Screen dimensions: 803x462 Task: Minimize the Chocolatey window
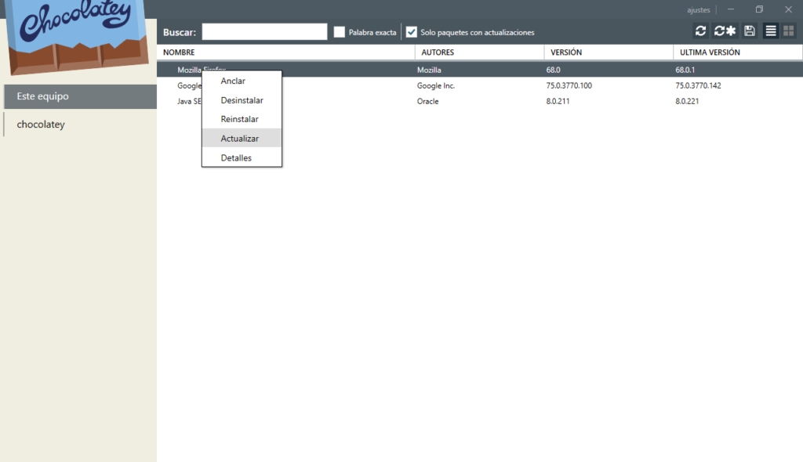[731, 9]
